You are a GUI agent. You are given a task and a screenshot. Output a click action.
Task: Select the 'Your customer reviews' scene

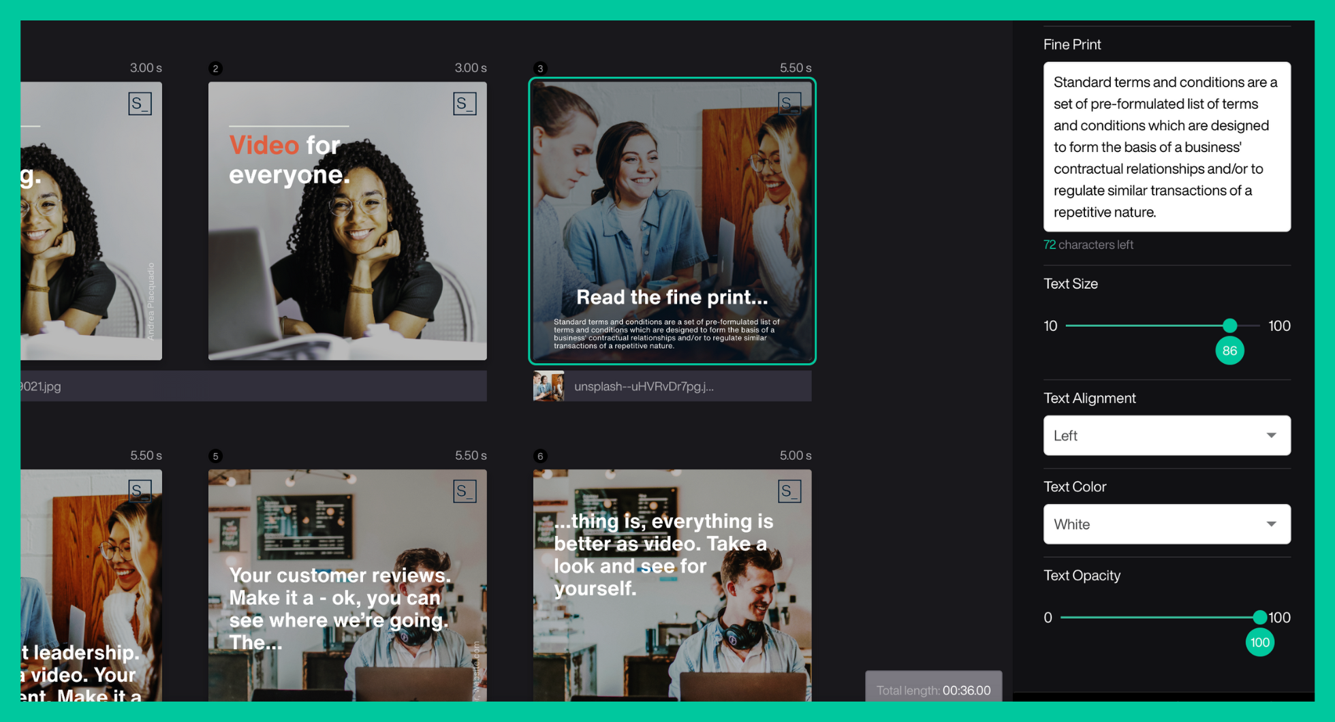click(x=347, y=585)
